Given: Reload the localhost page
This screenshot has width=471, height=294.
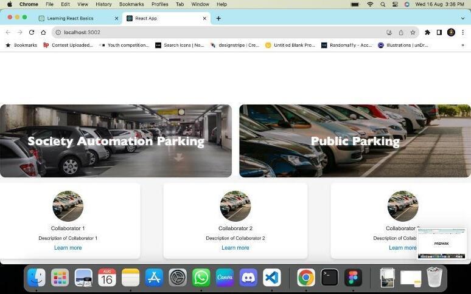Looking at the screenshot, I should tap(32, 32).
